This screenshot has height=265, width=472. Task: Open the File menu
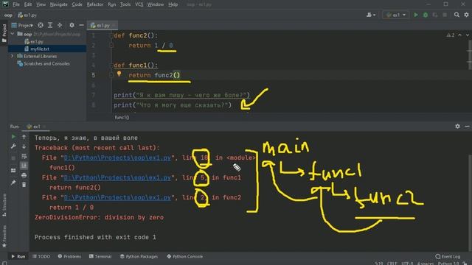coord(16,4)
